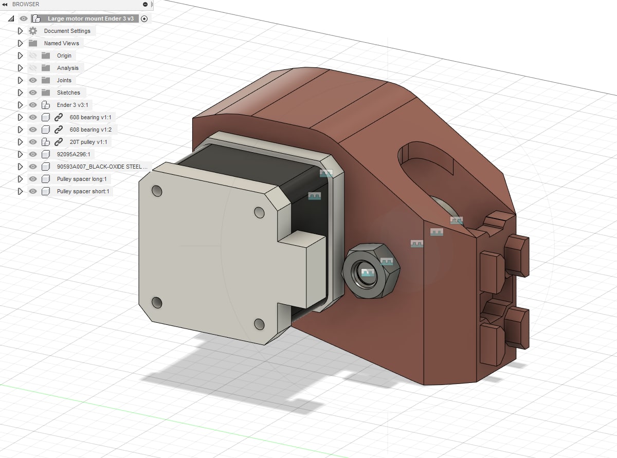Screen dimensions: 617x458
Task: Select the Sketches label
Action: coord(68,93)
